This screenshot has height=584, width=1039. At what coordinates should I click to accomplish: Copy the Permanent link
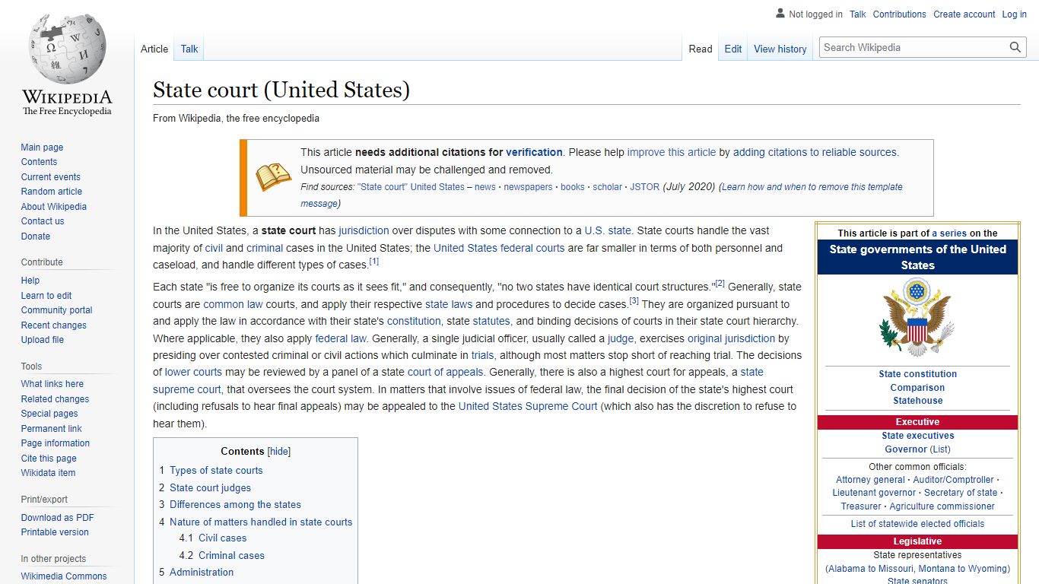tap(51, 429)
